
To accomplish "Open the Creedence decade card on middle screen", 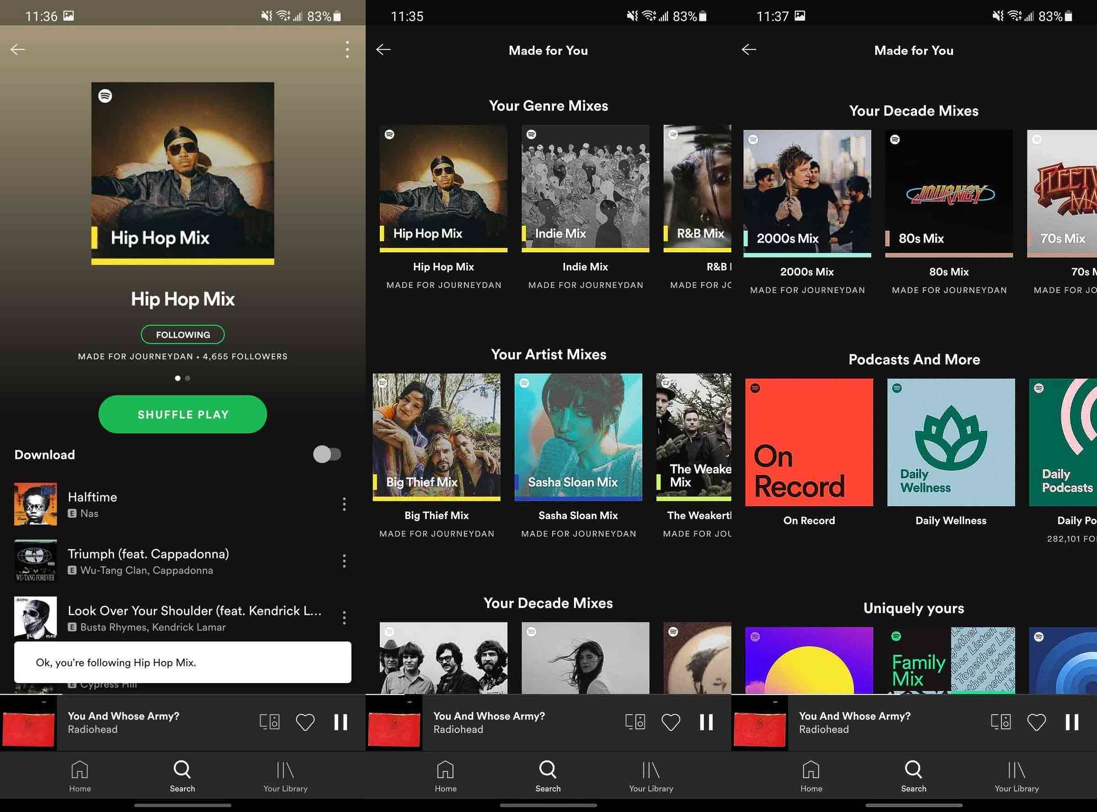I will [x=443, y=658].
